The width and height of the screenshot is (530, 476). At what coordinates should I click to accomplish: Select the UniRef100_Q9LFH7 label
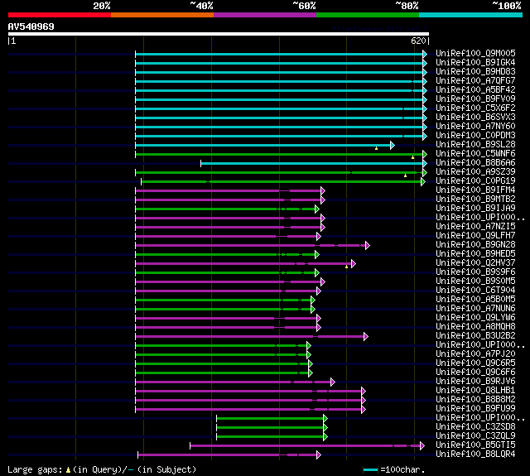[x=475, y=236]
